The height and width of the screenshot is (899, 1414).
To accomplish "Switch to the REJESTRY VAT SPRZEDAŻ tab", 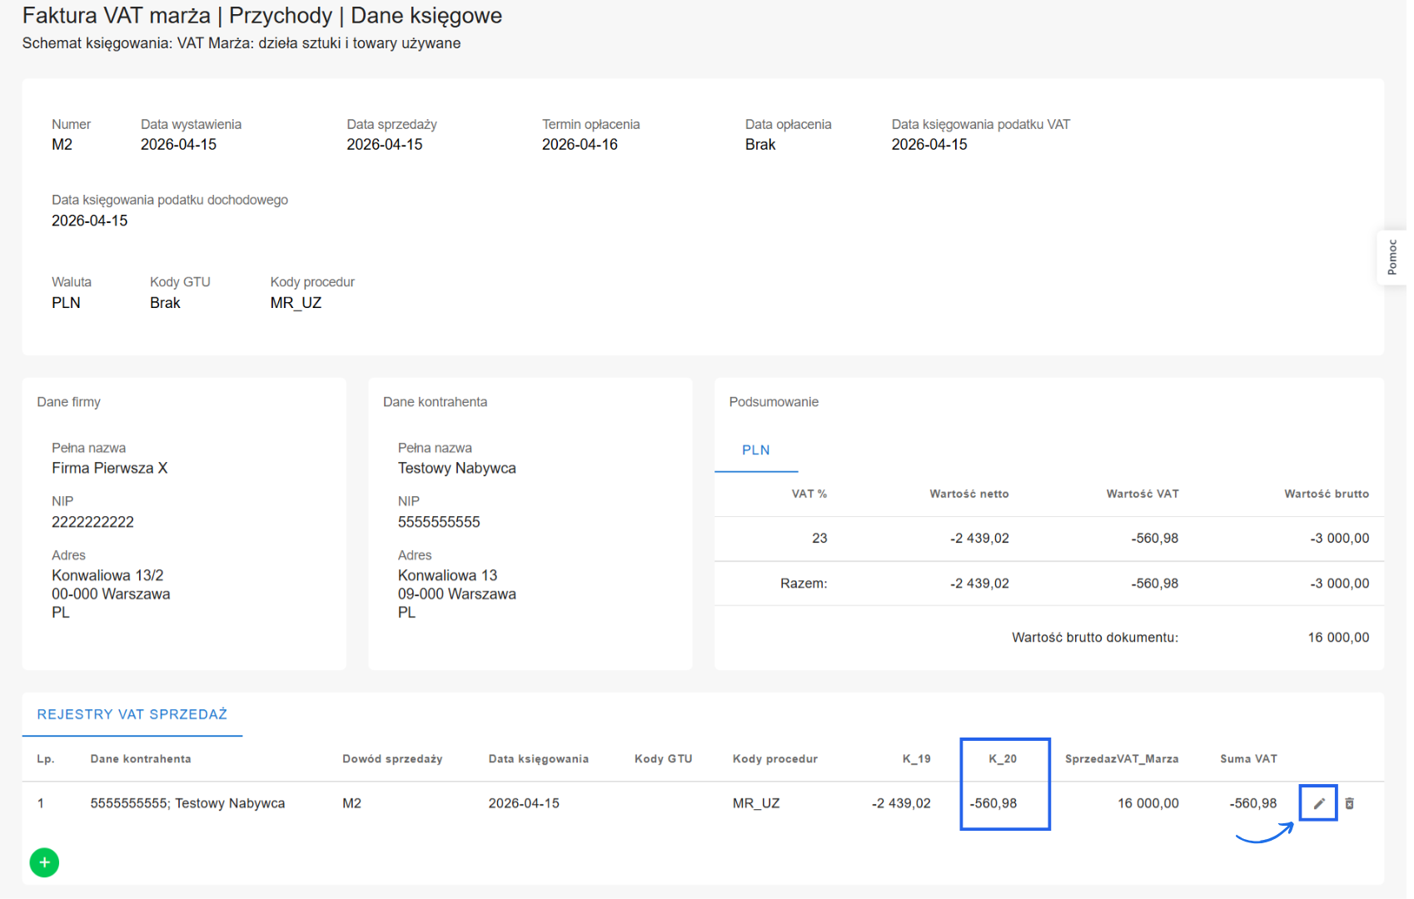I will coord(132,714).
